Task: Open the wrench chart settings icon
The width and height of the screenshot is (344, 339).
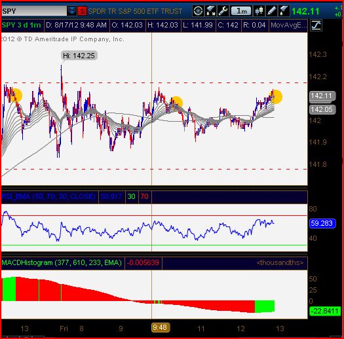Action: pos(223,11)
